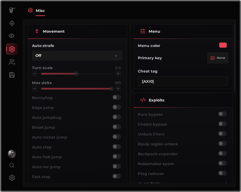
Task: Open the aimbot crosshair sidebar icon
Action: (12, 23)
